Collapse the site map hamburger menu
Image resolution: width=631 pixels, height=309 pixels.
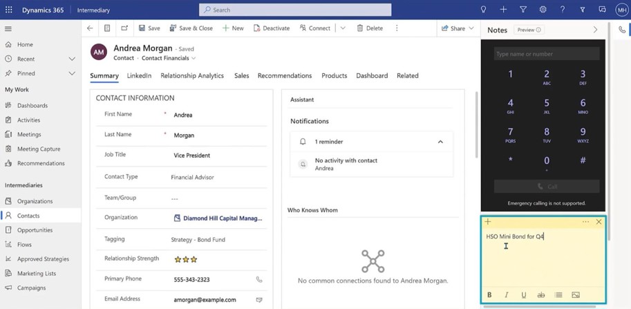pyautogui.click(x=8, y=28)
